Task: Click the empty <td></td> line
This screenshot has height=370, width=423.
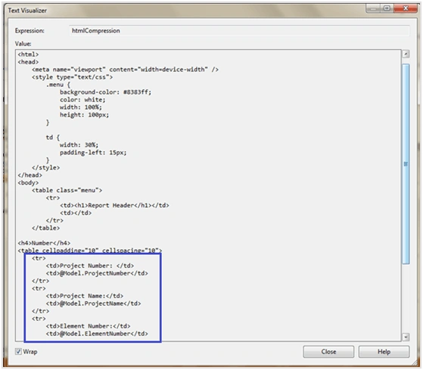Action: 76,213
